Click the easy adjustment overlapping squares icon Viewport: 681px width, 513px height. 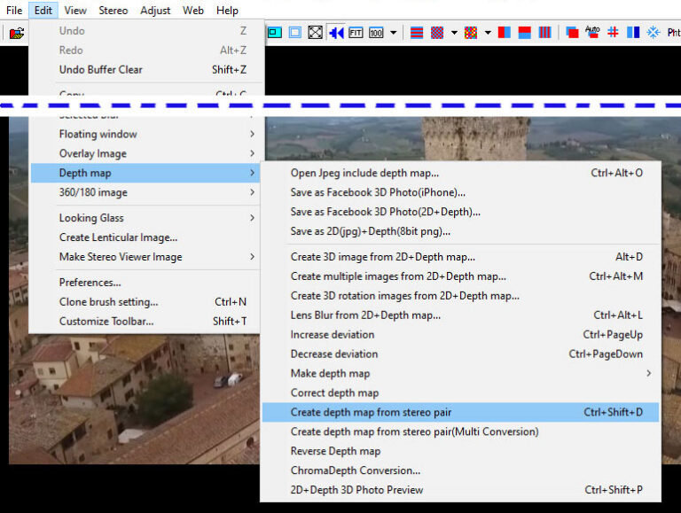pos(572,33)
